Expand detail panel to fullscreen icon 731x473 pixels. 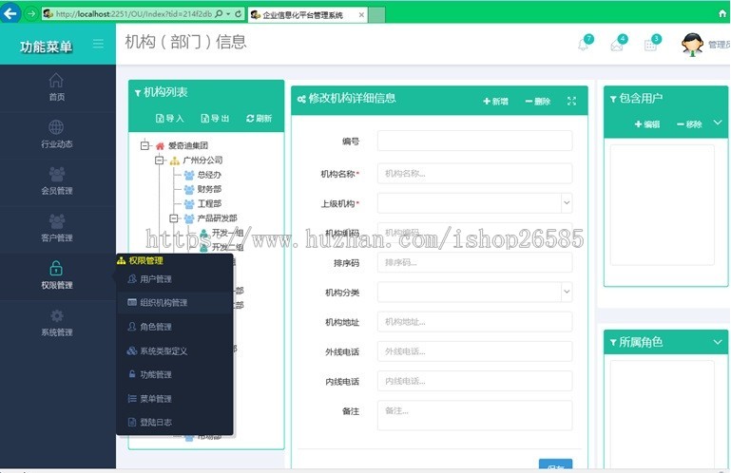point(571,101)
